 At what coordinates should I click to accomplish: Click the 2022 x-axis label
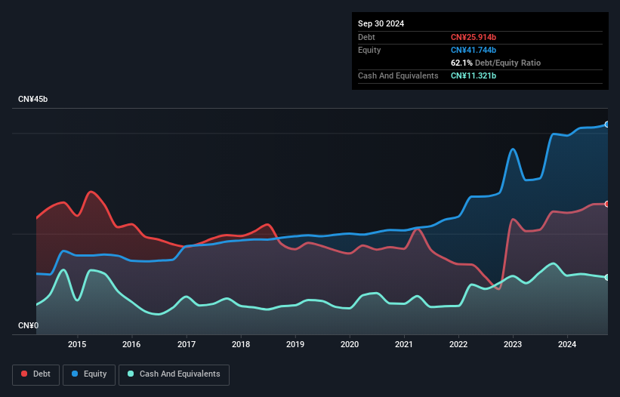coord(458,344)
